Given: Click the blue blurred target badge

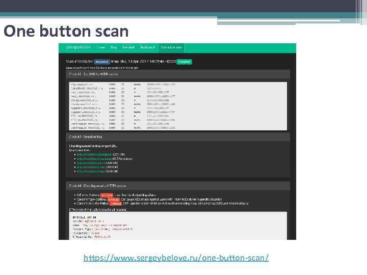Looking at the screenshot, I should (102, 62).
